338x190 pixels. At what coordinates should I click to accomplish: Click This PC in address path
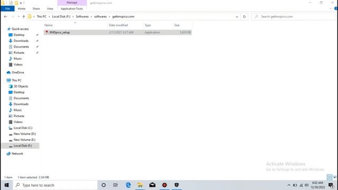pos(42,16)
